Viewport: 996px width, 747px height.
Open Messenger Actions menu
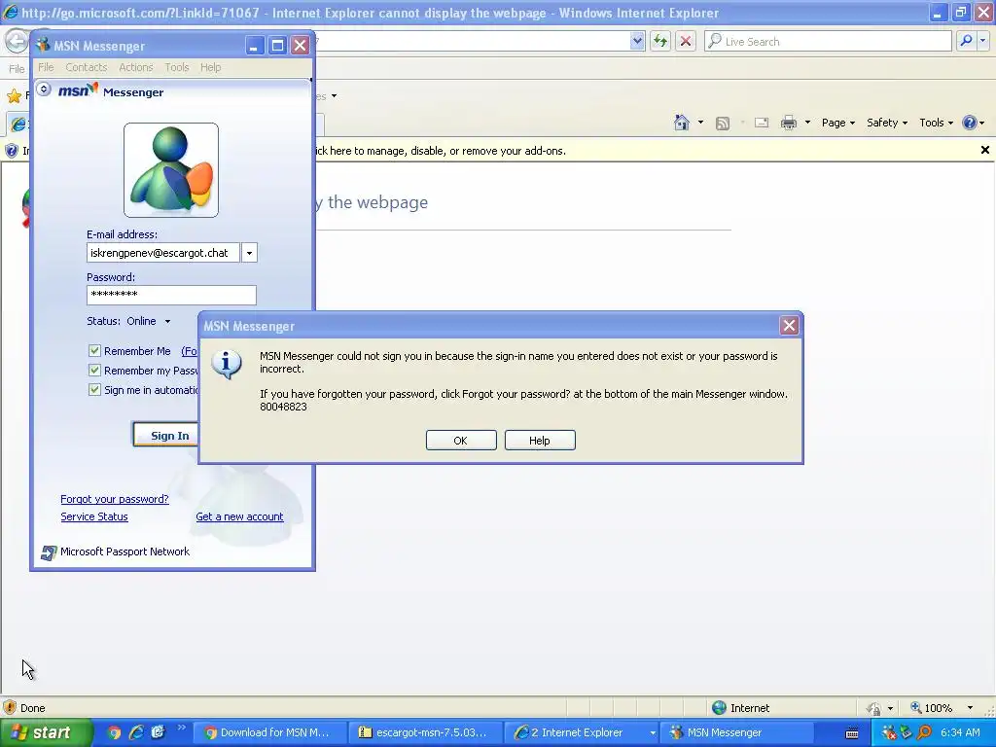(x=136, y=67)
